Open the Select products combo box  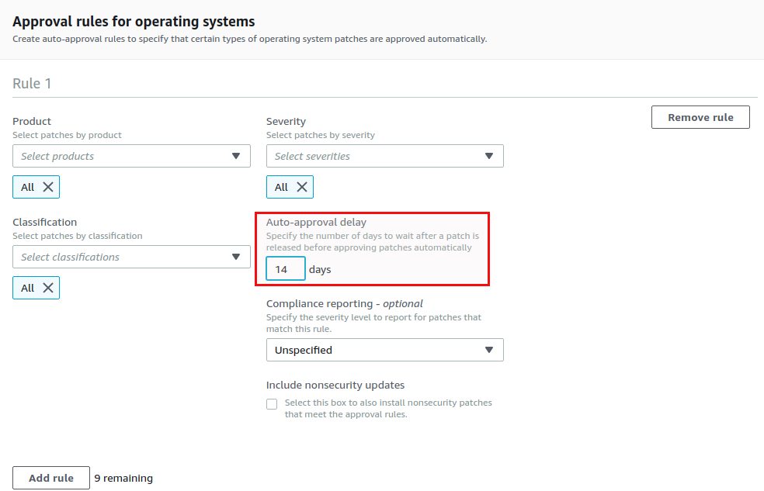click(x=131, y=156)
